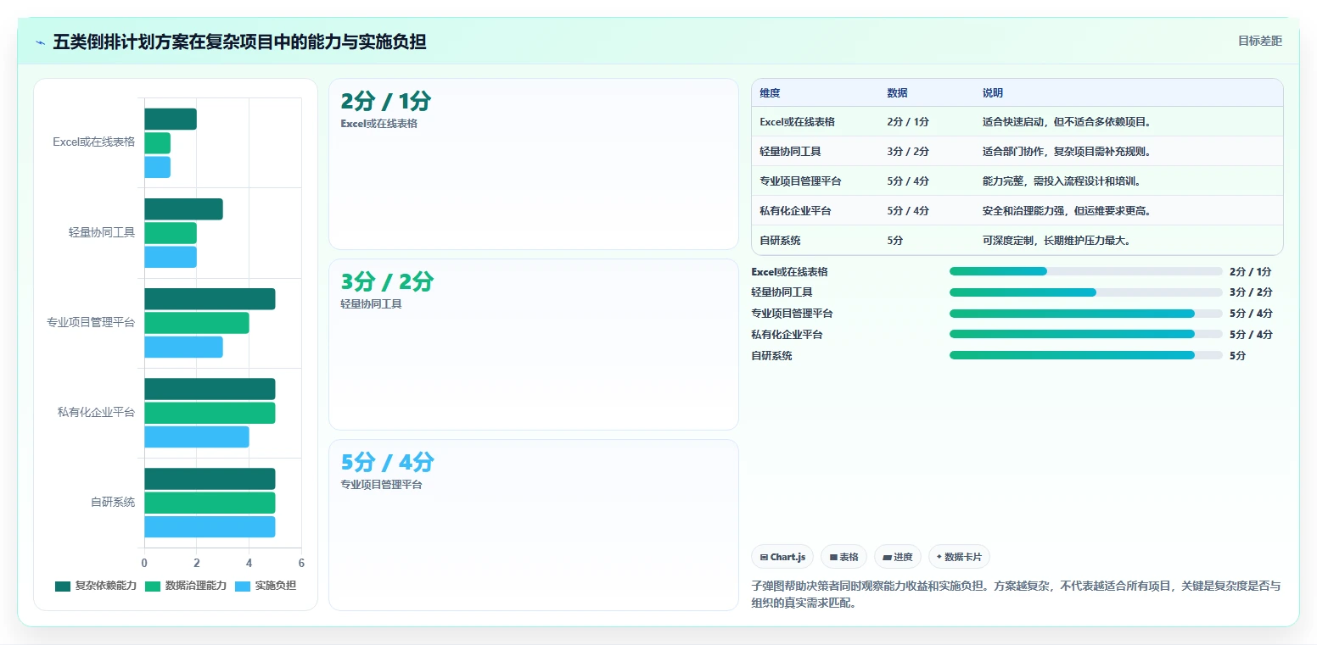Click the footer paragraph starting with 子弹图帮助决策者
The height and width of the screenshot is (645, 1317).
point(1016,594)
